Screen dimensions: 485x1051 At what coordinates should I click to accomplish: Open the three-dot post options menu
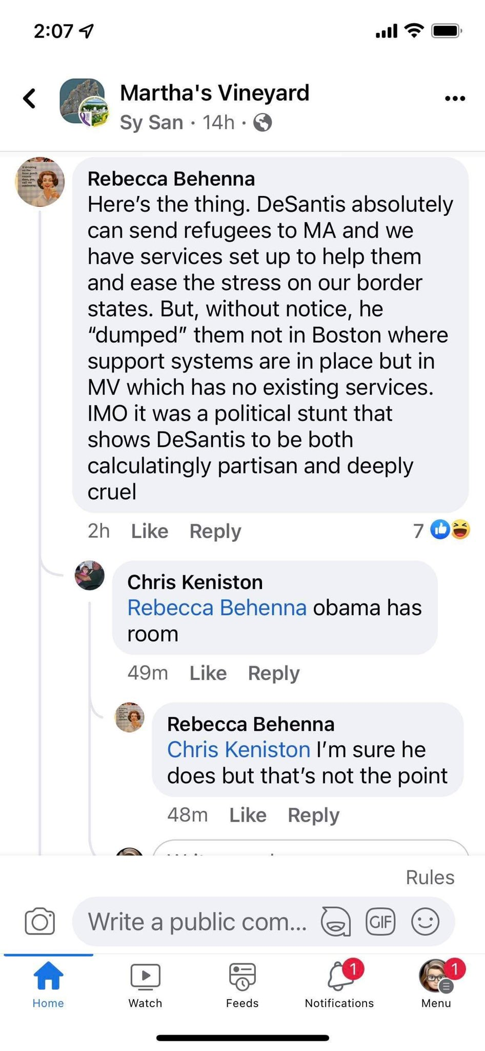coord(455,98)
